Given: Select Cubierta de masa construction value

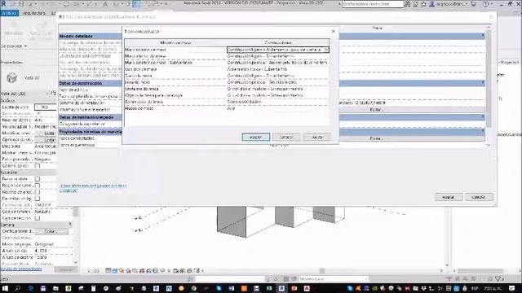Looking at the screenshot, I should [277, 69].
